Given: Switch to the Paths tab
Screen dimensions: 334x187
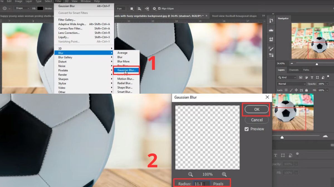Looking at the screenshot, I should pyautogui.click(x=306, y=70).
